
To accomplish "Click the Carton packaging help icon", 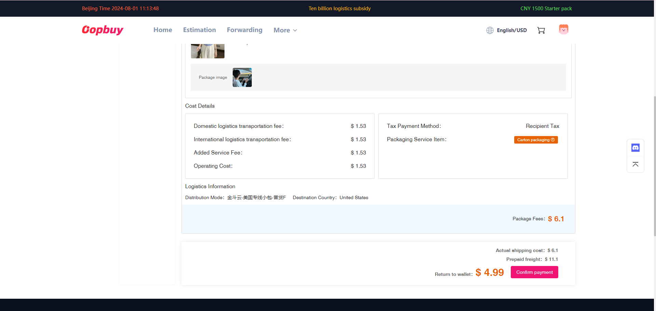I will (553, 140).
